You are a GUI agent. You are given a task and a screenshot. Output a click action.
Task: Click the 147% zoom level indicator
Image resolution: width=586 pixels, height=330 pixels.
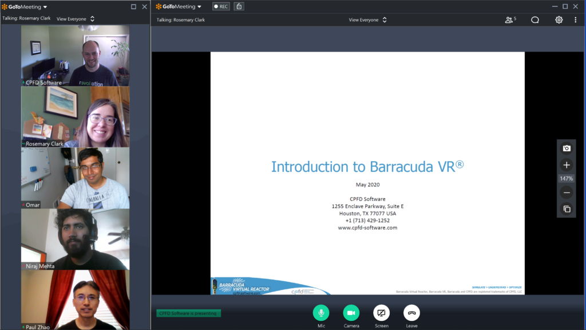(x=566, y=178)
